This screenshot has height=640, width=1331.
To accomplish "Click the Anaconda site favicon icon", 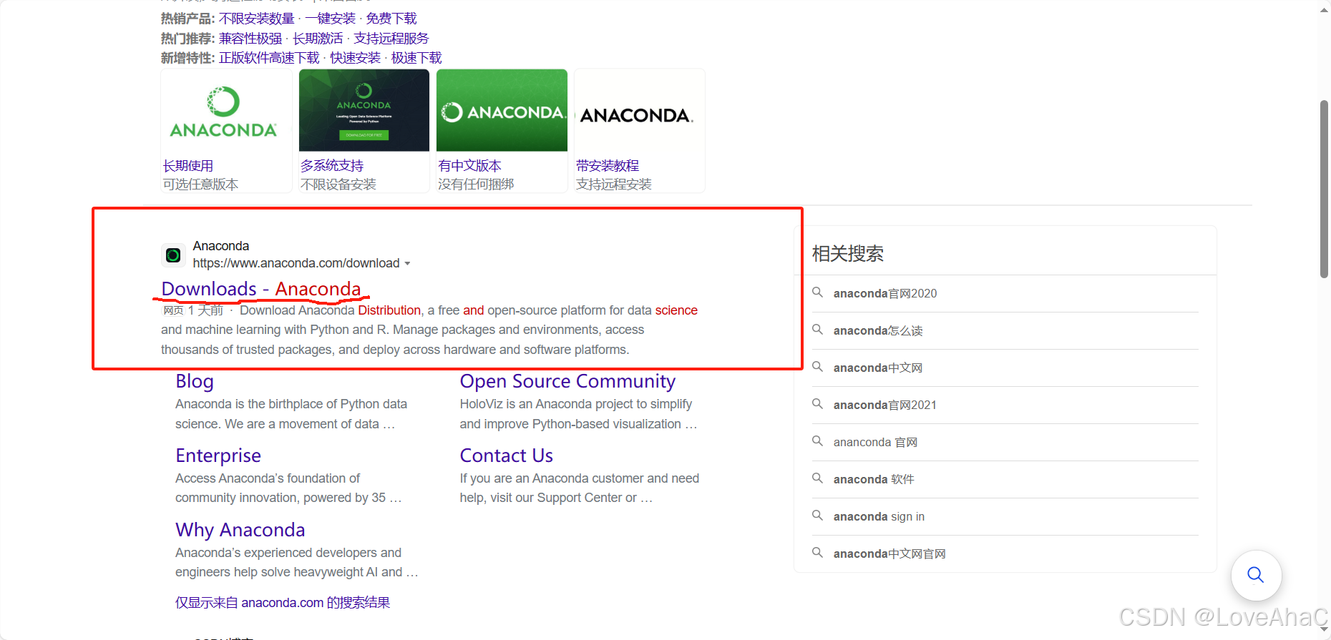I will click(x=173, y=255).
